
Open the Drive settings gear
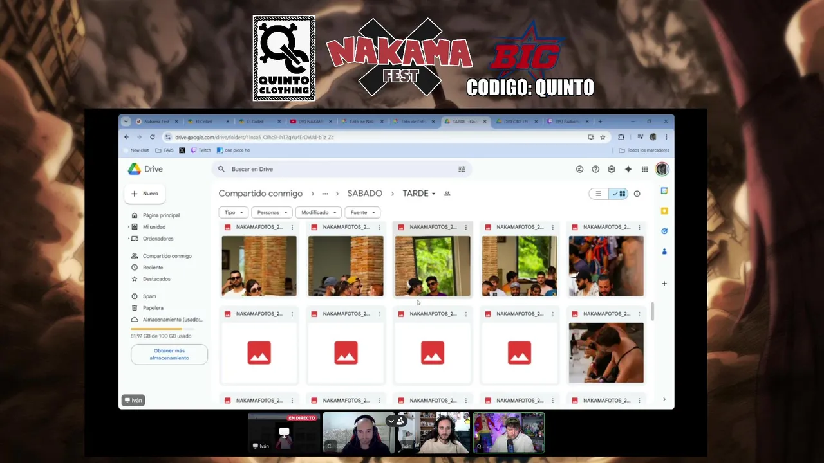click(x=612, y=169)
